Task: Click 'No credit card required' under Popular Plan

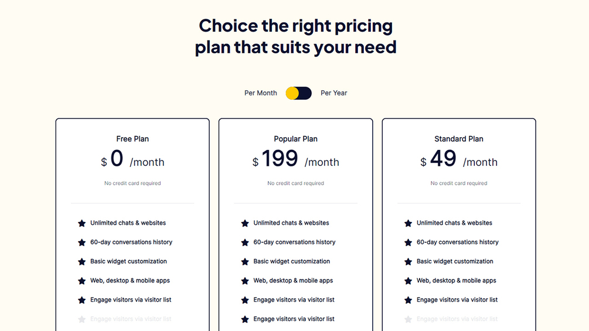Action: click(x=295, y=183)
